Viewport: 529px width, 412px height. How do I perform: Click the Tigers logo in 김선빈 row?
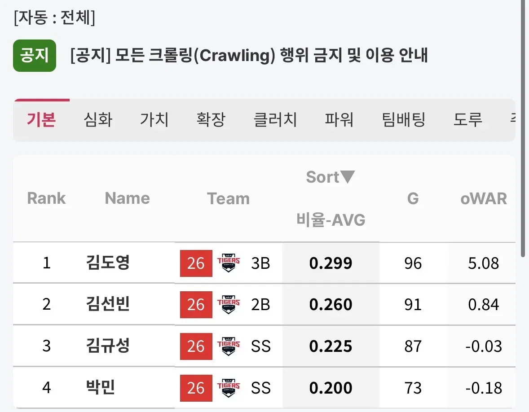pos(229,304)
